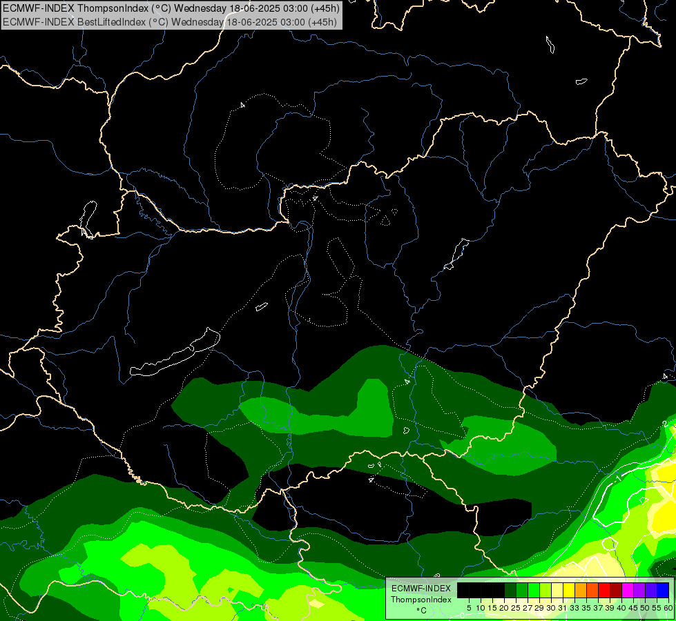Click the legend value 5
The width and height of the screenshot is (676, 621).
pos(469,608)
